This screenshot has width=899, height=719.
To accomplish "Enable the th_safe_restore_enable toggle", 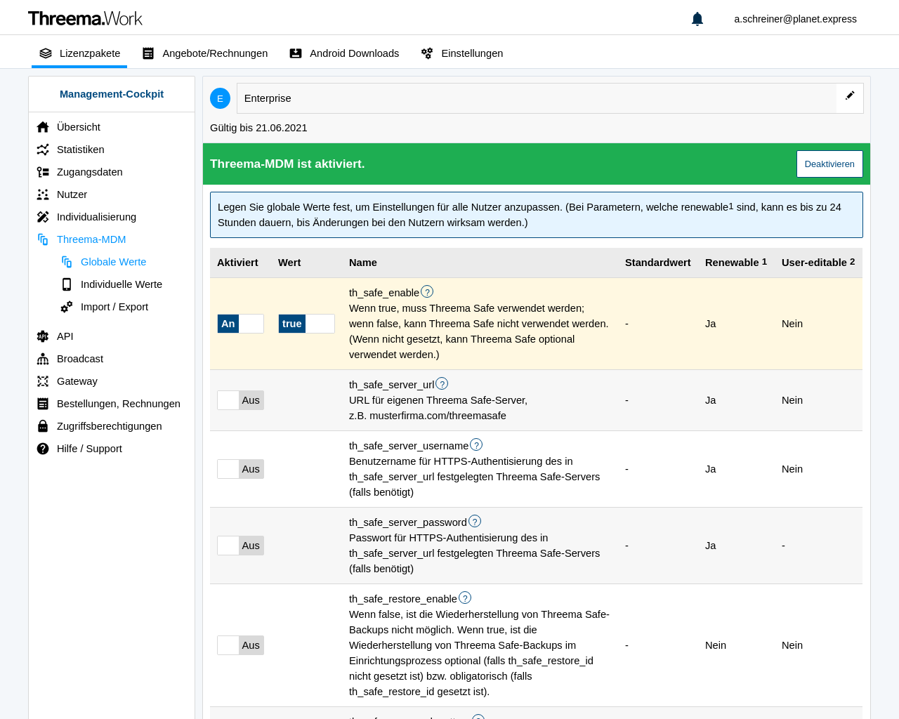I will [240, 645].
